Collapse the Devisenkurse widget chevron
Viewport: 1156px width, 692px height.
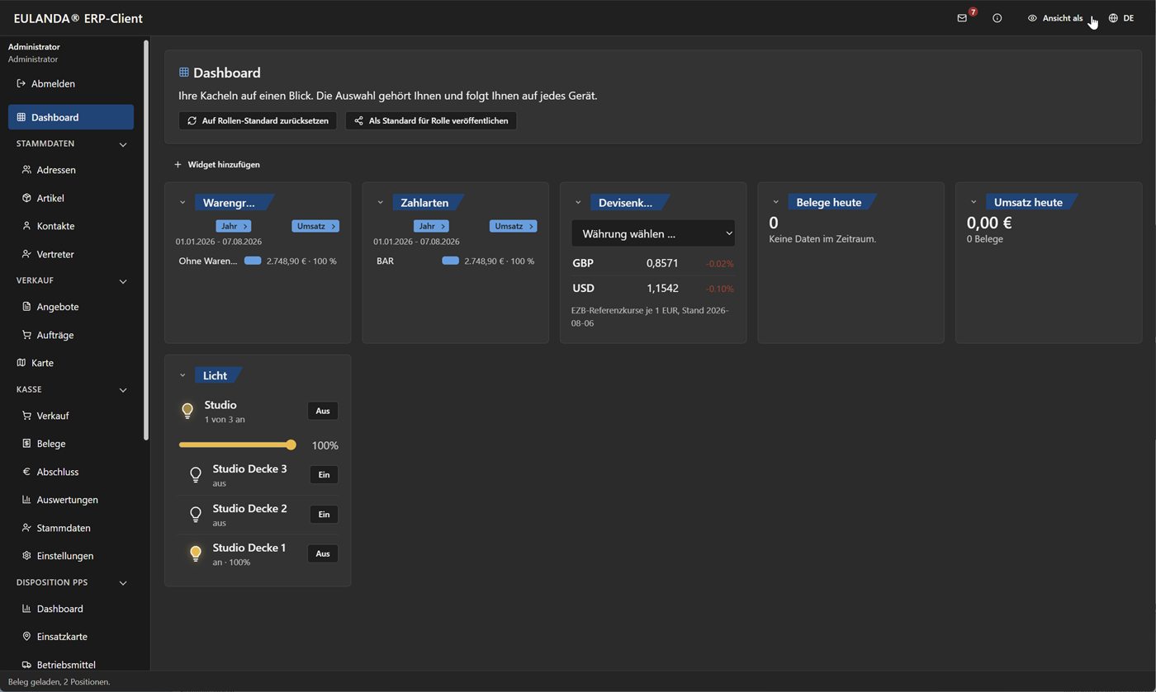click(578, 202)
